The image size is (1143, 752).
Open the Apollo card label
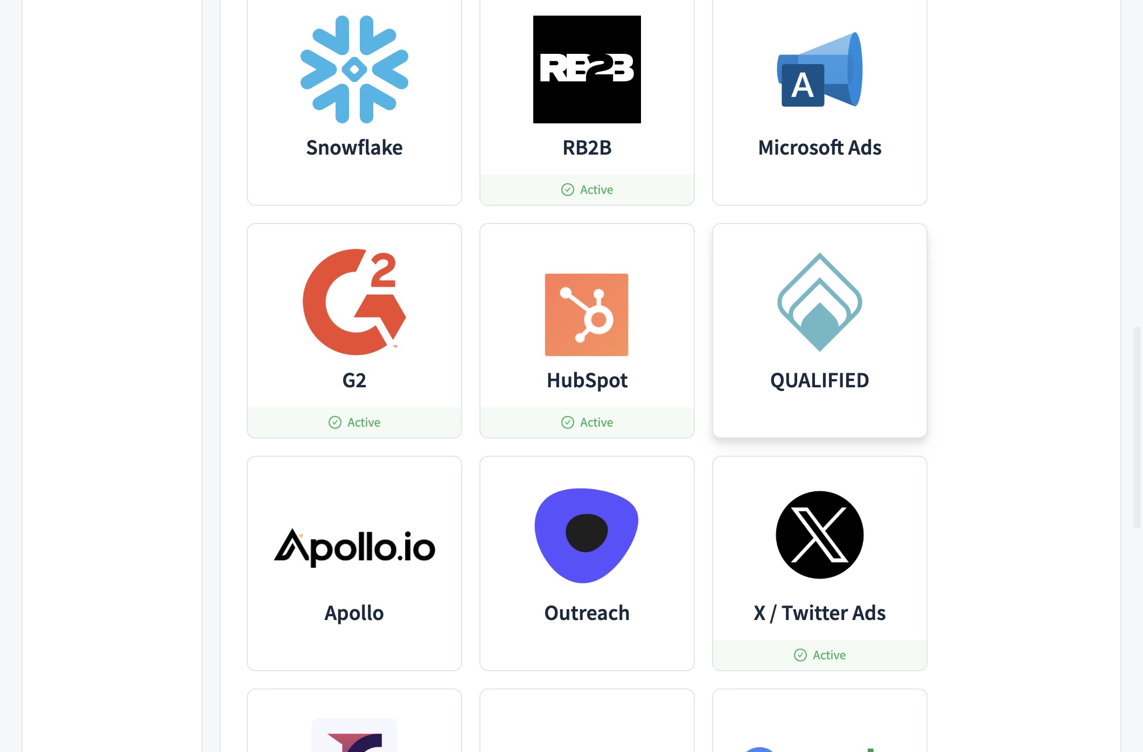(354, 613)
